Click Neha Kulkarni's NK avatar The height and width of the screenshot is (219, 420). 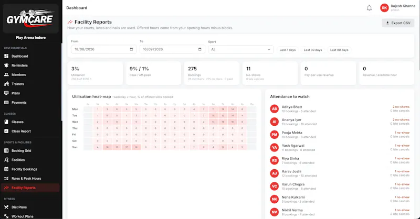pos(274,199)
